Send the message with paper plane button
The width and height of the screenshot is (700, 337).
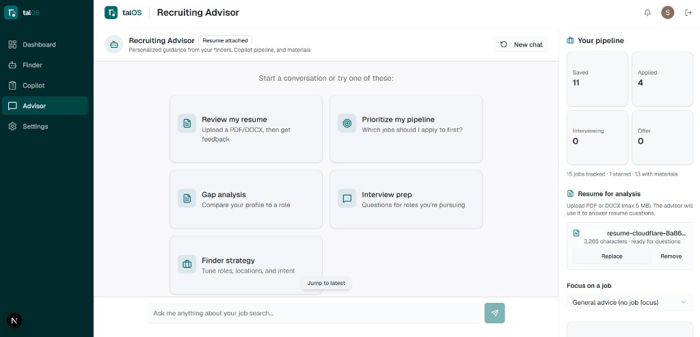[x=495, y=313]
